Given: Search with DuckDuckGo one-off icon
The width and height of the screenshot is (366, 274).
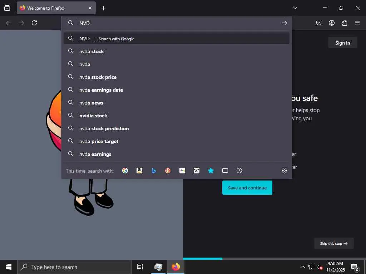Looking at the screenshot, I should 168,171.
